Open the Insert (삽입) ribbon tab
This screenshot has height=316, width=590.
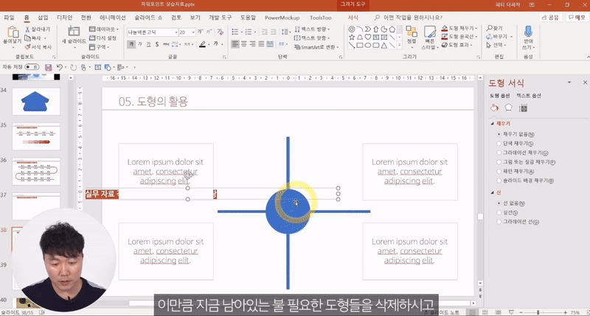[43, 18]
